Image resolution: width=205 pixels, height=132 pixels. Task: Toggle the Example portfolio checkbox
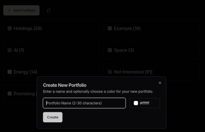click(110, 28)
